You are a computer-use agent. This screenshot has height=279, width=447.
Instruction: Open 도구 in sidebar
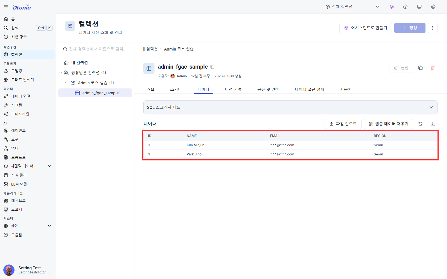pyautogui.click(x=28, y=139)
